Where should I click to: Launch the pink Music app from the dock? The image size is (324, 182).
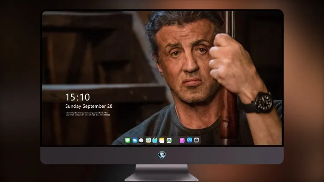182,140
